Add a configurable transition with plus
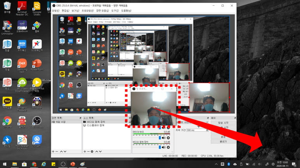 coord(198,126)
